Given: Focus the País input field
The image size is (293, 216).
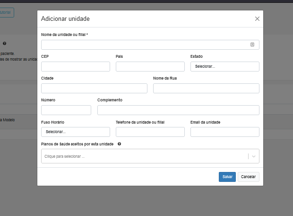Looking at the screenshot, I should coord(150,66).
